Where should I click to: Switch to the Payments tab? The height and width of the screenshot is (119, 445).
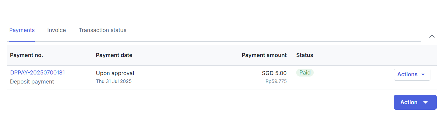pyautogui.click(x=22, y=30)
